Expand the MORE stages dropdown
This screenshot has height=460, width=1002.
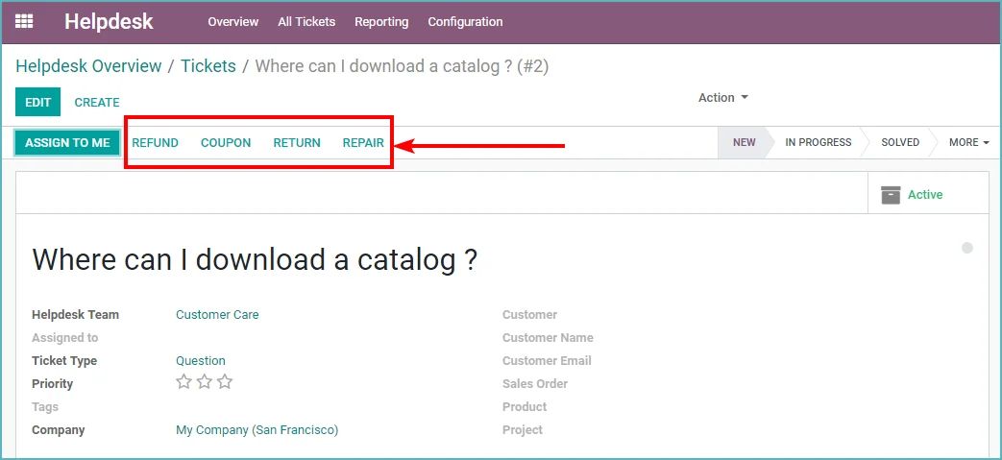(968, 142)
